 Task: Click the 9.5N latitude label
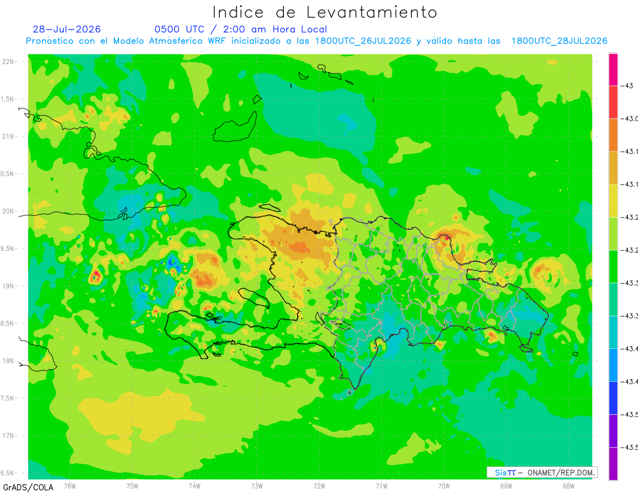tap(7, 248)
